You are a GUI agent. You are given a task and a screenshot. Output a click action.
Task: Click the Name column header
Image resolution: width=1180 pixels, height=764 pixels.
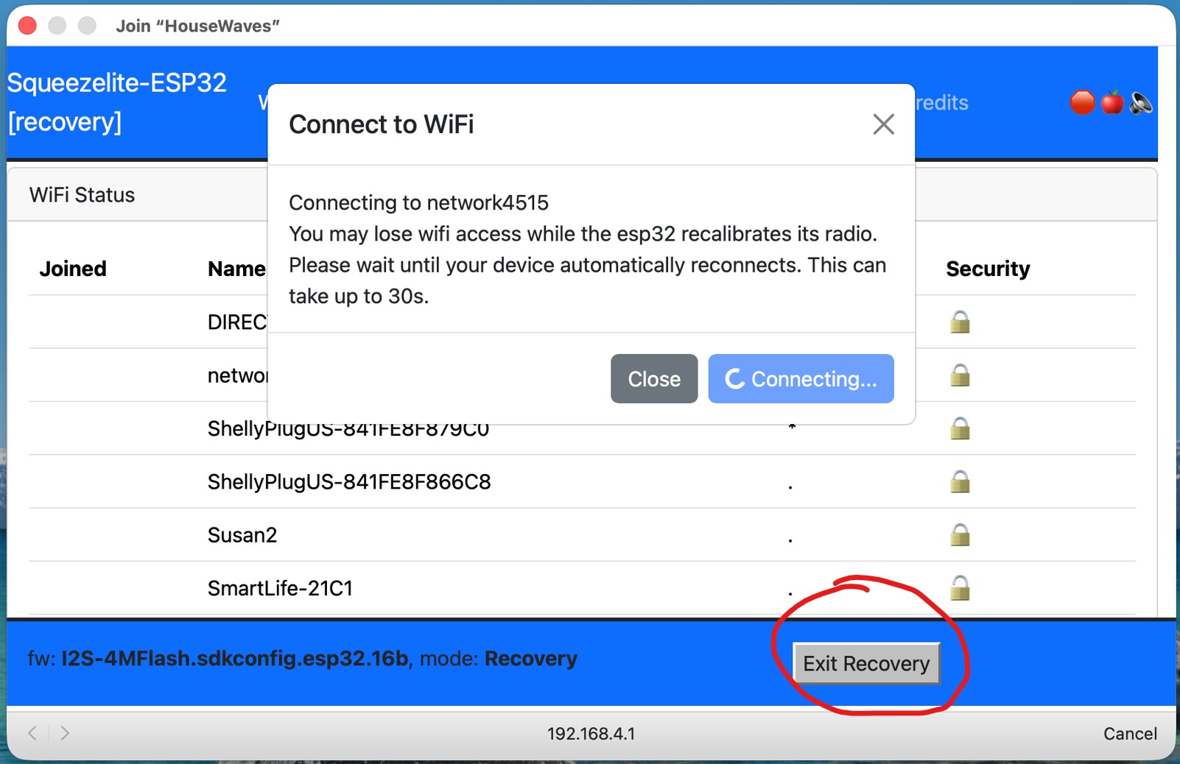(x=236, y=269)
